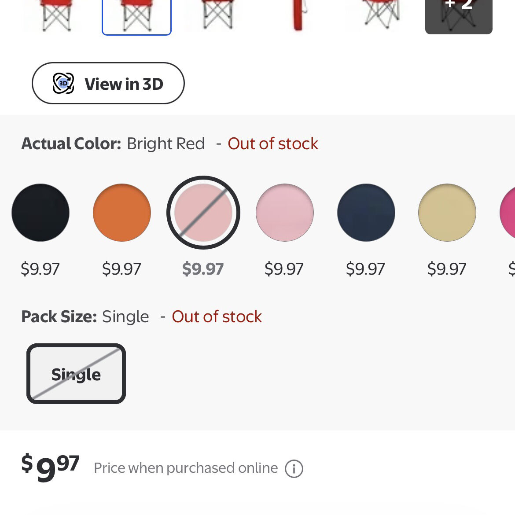Viewport: 515px width, 515px height.
Task: Select the light pink color swatch
Action: click(285, 213)
